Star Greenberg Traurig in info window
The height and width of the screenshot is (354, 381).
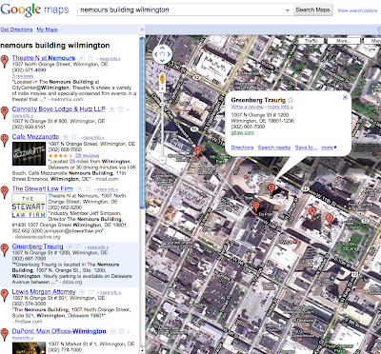click(x=291, y=100)
